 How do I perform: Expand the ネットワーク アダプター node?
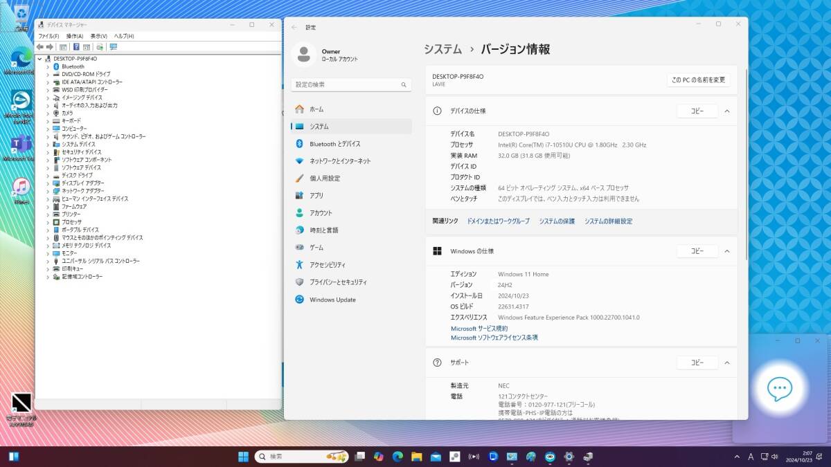click(48, 190)
